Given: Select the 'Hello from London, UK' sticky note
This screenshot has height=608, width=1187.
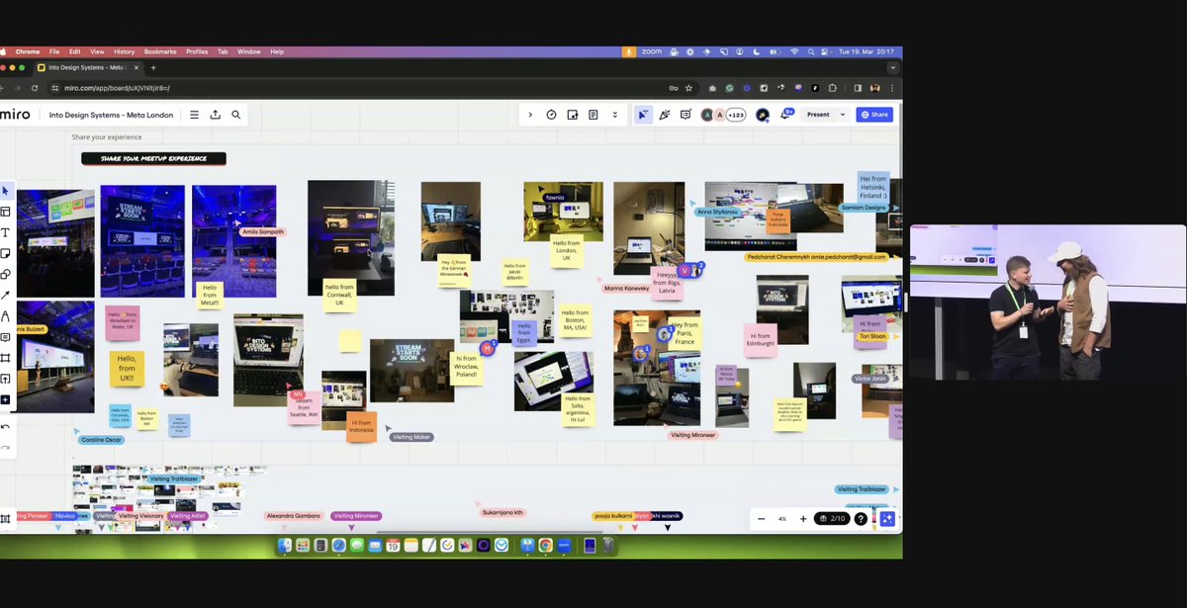Looking at the screenshot, I should click(567, 252).
